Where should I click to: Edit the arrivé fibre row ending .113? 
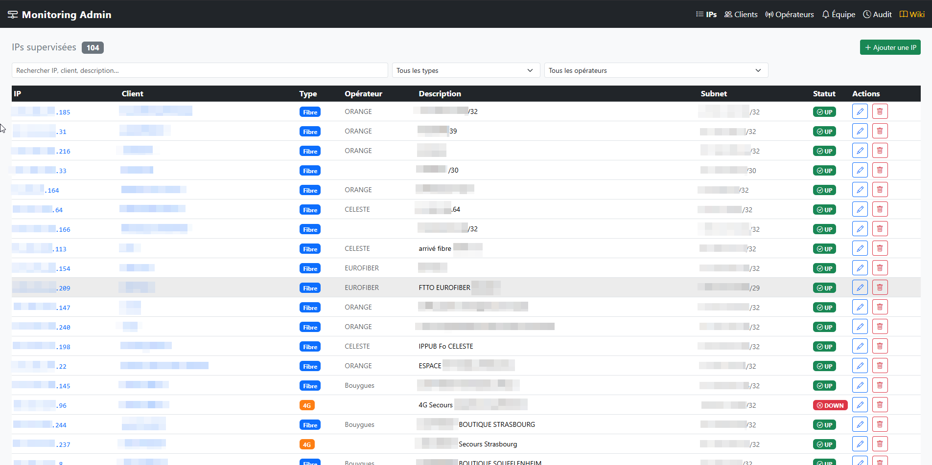click(x=860, y=248)
